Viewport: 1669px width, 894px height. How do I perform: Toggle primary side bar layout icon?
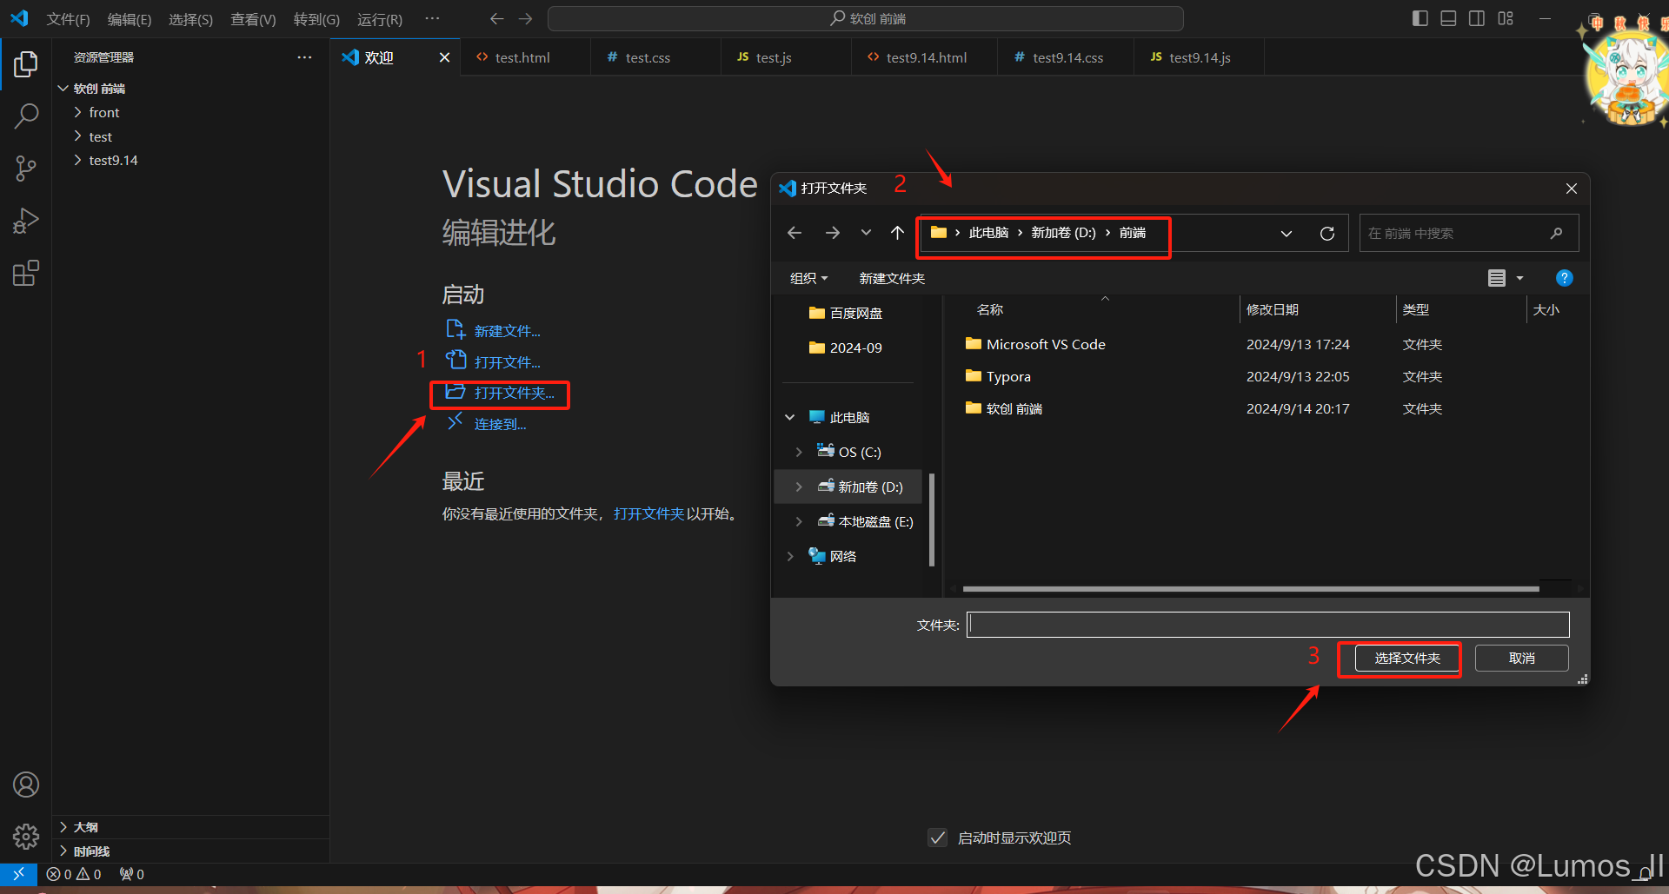(x=1420, y=18)
